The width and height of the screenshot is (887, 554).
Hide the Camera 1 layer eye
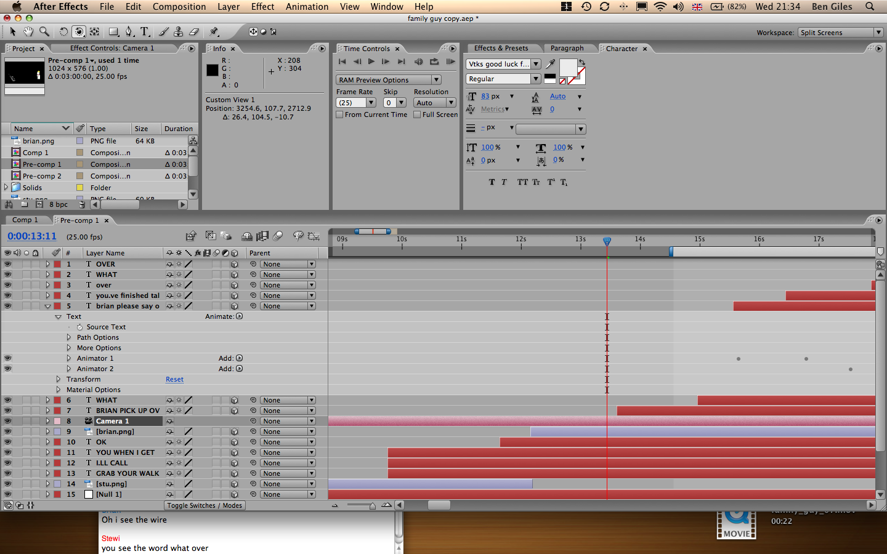pyautogui.click(x=8, y=421)
